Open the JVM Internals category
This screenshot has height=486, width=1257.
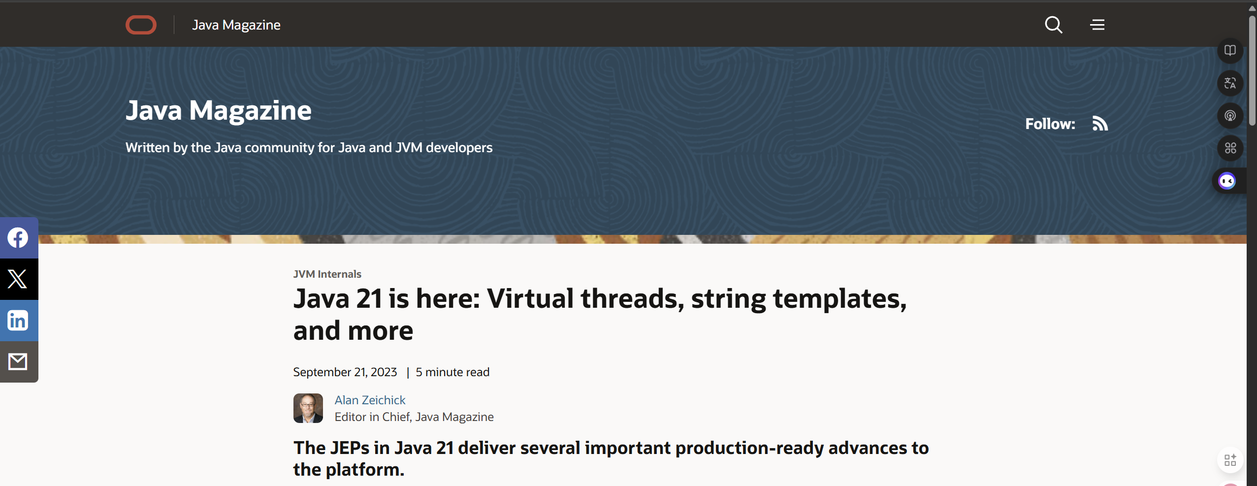(327, 274)
